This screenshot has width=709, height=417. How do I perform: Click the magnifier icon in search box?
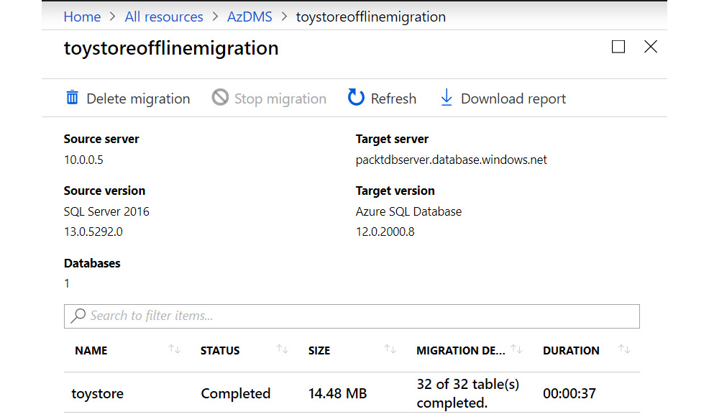[78, 316]
